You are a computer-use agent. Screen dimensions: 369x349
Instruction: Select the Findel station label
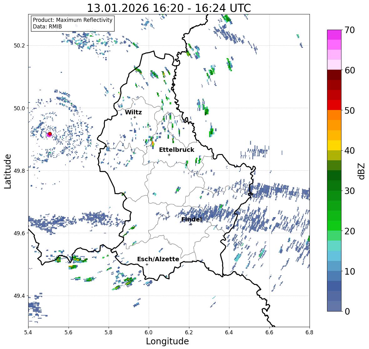192,220
